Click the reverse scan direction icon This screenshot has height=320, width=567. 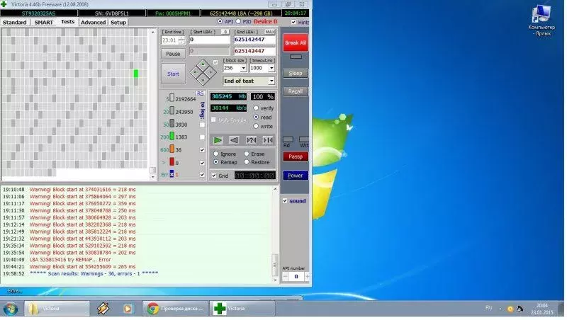[235, 140]
